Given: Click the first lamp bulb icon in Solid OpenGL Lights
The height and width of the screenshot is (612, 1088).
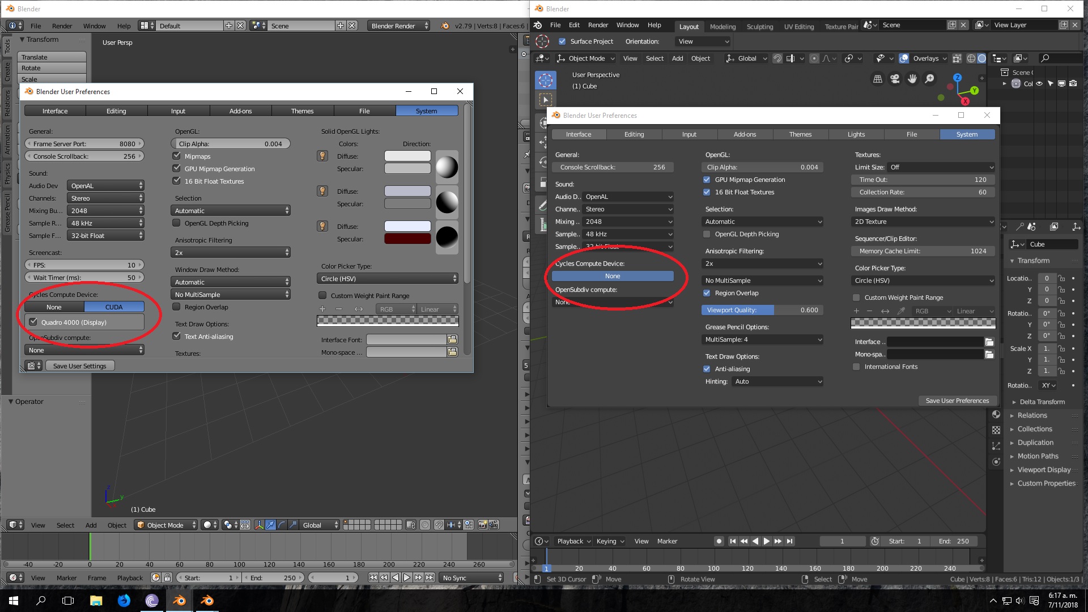Looking at the screenshot, I should pyautogui.click(x=322, y=156).
